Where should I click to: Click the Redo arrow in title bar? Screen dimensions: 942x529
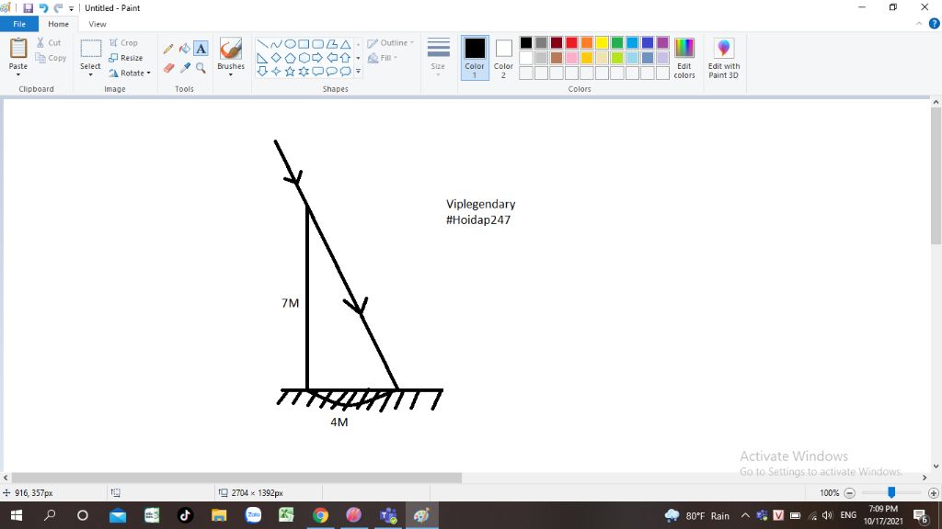click(x=58, y=7)
